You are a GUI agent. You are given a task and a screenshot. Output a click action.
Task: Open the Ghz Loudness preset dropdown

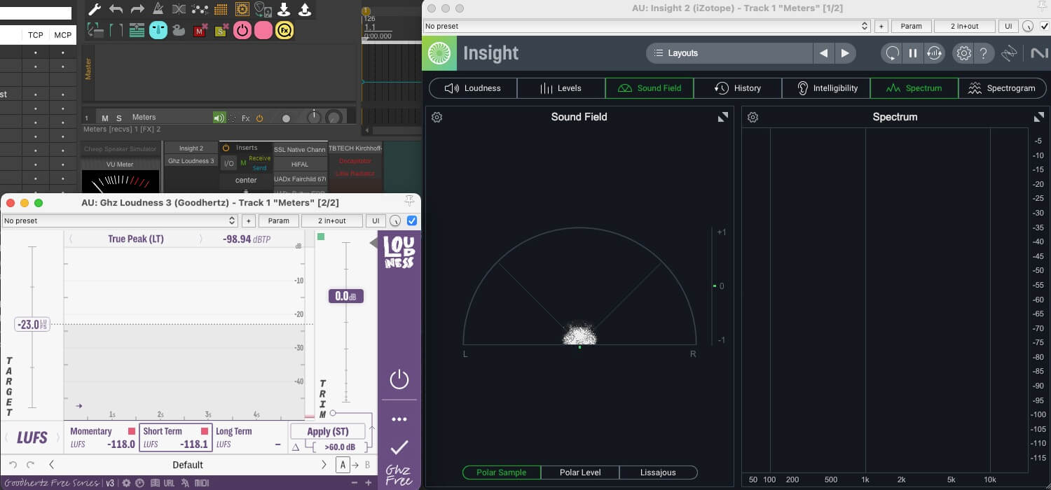tap(120, 220)
